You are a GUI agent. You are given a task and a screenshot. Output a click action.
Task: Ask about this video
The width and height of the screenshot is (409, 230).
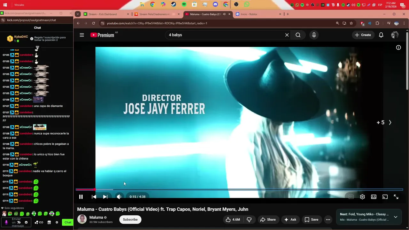290,219
